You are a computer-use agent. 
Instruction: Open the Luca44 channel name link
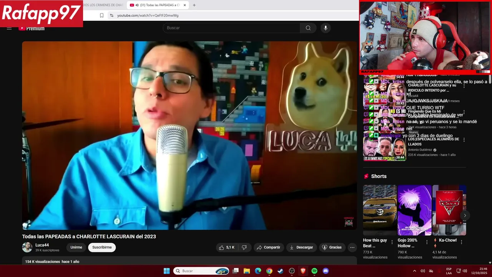point(42,245)
